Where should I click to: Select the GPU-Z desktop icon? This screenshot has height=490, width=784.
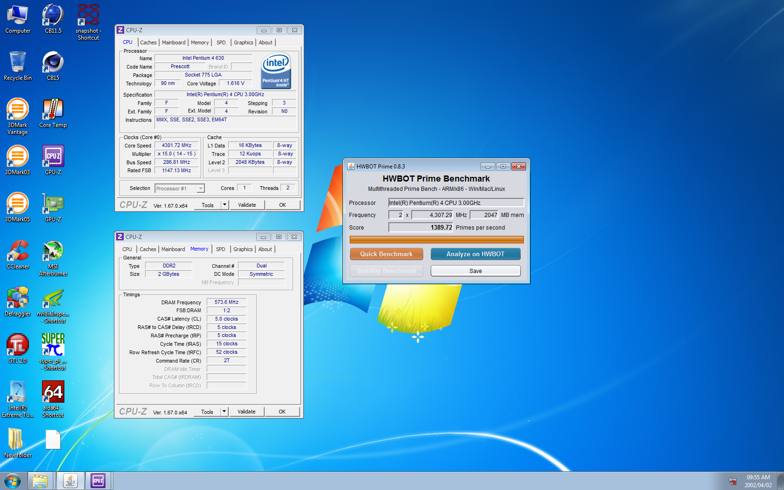(x=53, y=208)
